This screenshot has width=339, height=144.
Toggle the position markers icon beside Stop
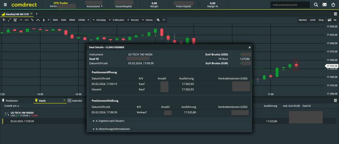[329, 20]
